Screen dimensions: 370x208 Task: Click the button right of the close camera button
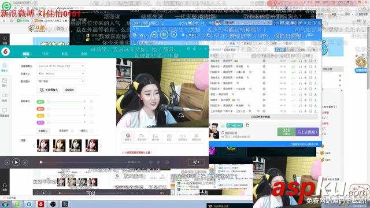[x=69, y=90]
